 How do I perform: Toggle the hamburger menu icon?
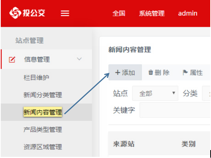click(65, 14)
